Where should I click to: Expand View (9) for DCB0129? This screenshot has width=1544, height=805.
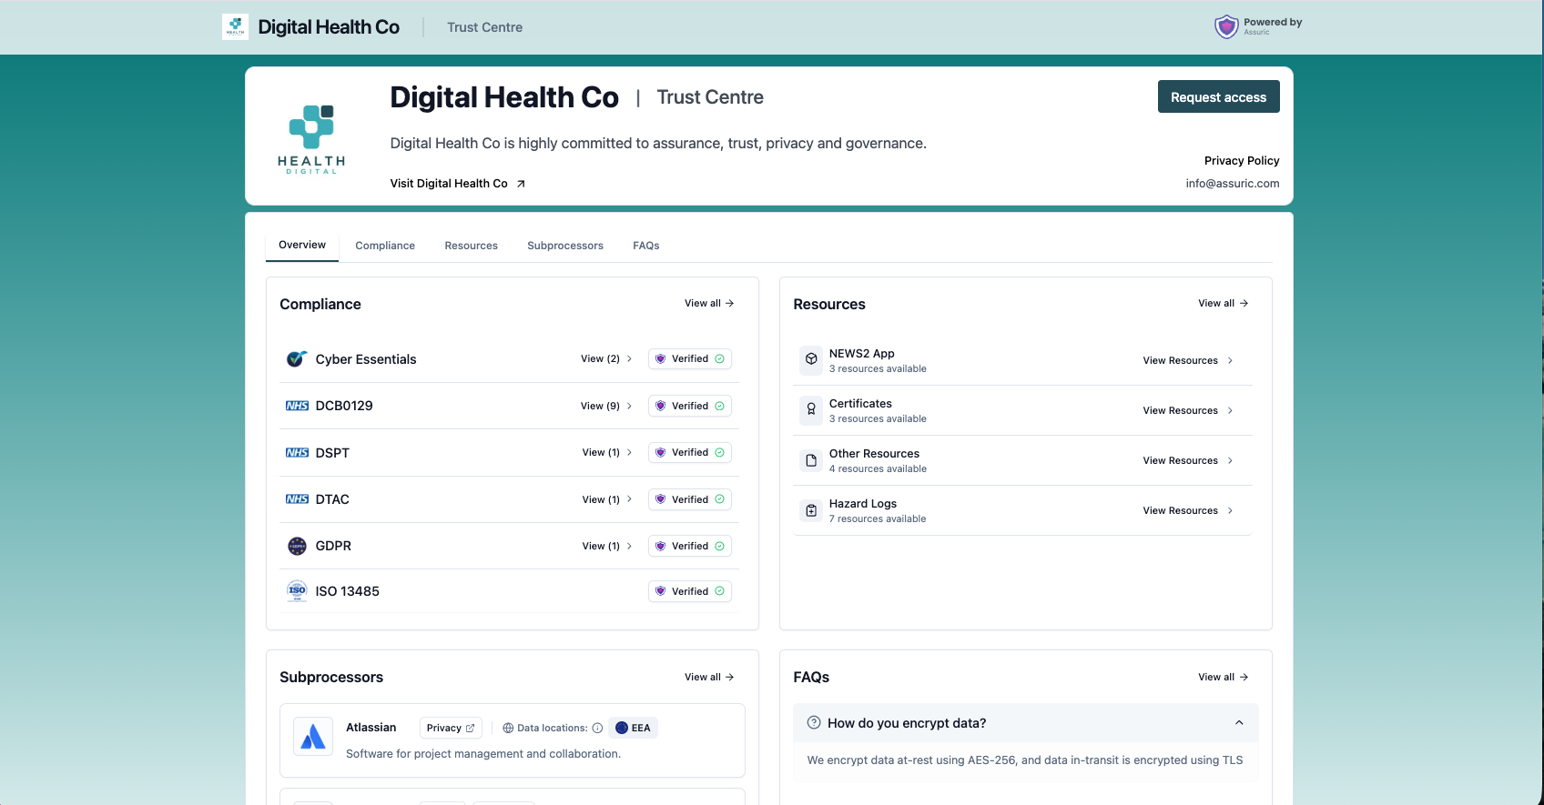606,406
